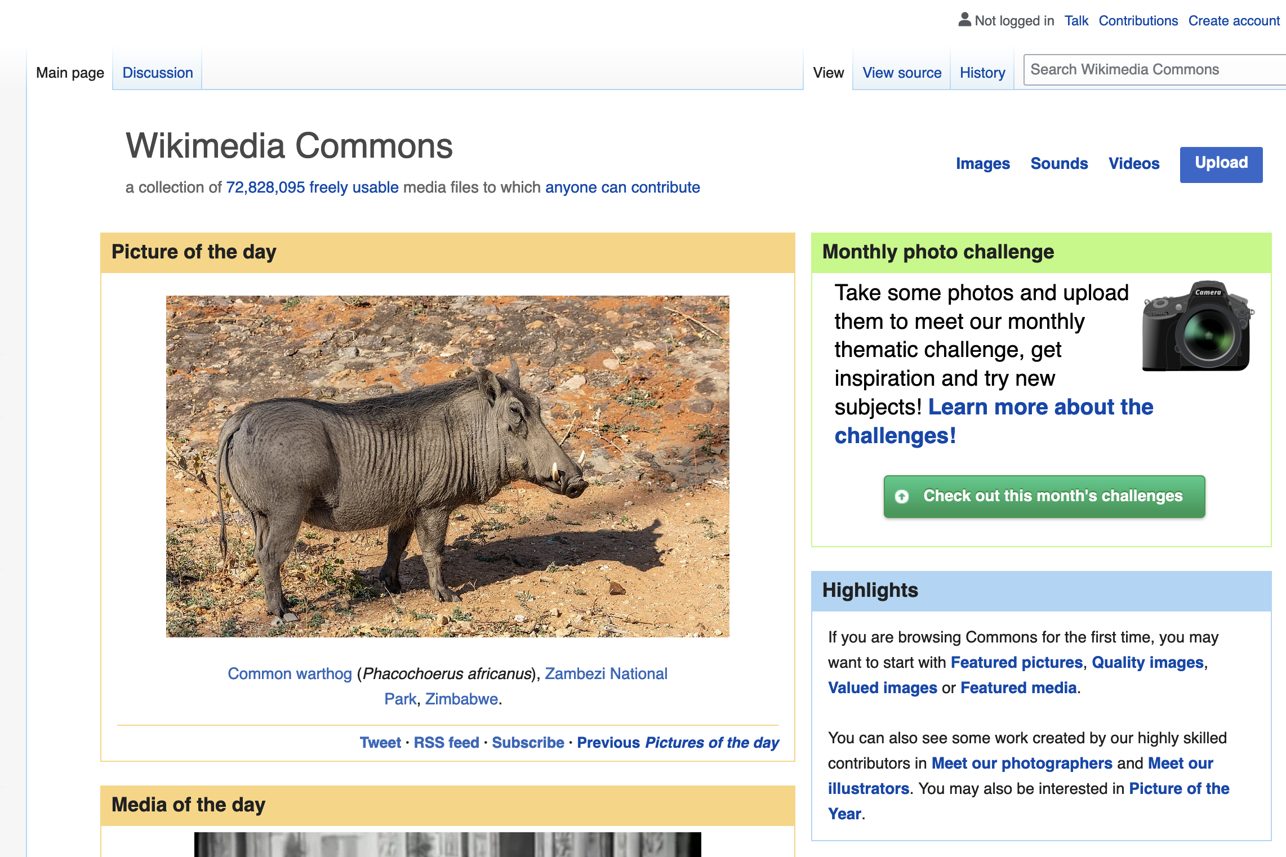Open the Picture of the Year link
This screenshot has width=1286, height=857.
coord(1029,801)
